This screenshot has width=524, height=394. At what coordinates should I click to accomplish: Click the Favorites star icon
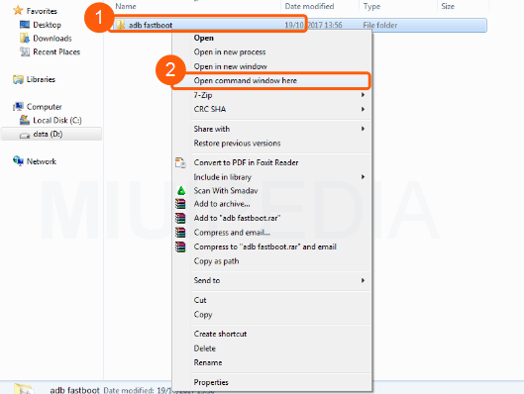[18, 10]
